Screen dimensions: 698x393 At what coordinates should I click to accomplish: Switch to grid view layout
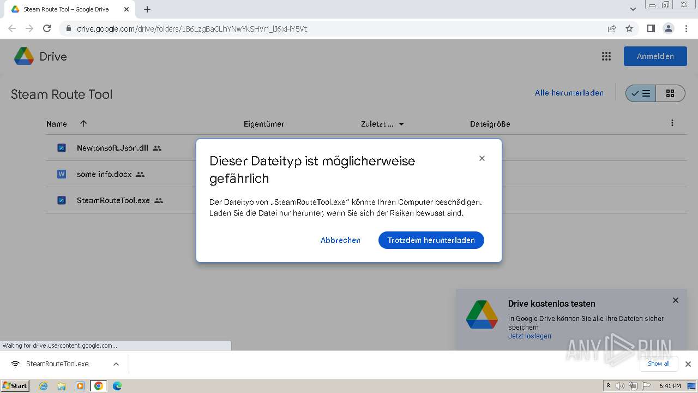tap(670, 93)
